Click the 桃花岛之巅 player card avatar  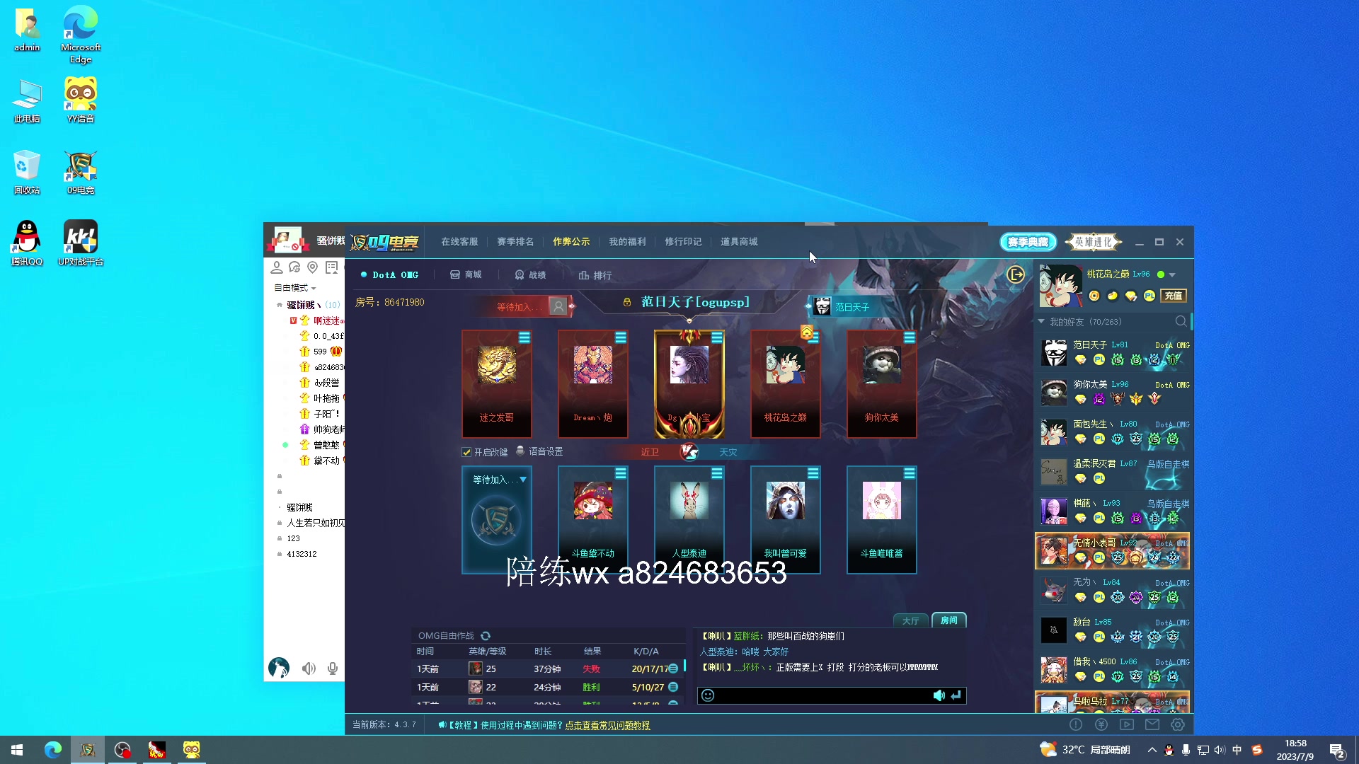pos(786,365)
